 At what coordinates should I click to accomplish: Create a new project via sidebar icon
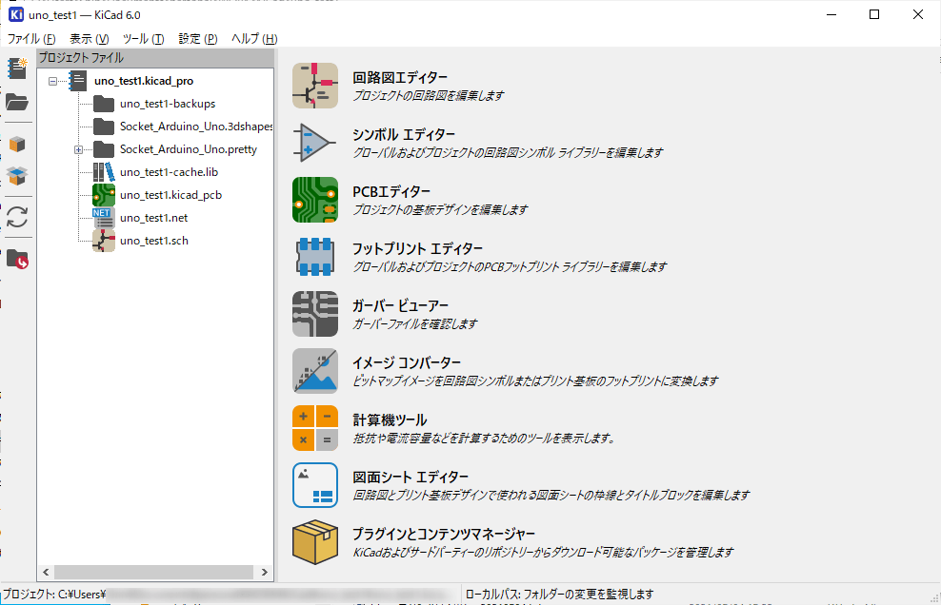[17, 68]
